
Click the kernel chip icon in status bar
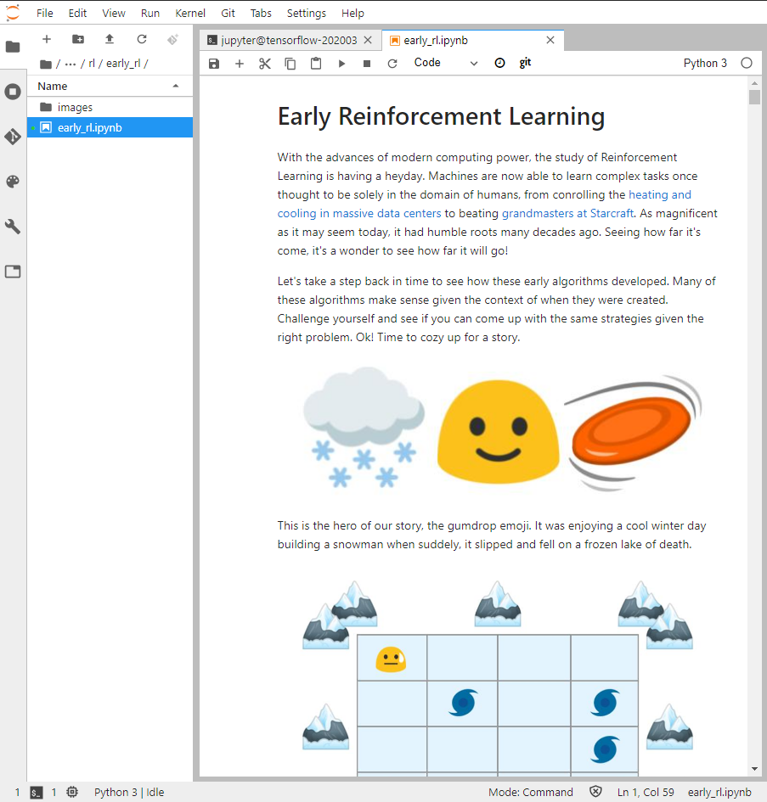pos(72,792)
